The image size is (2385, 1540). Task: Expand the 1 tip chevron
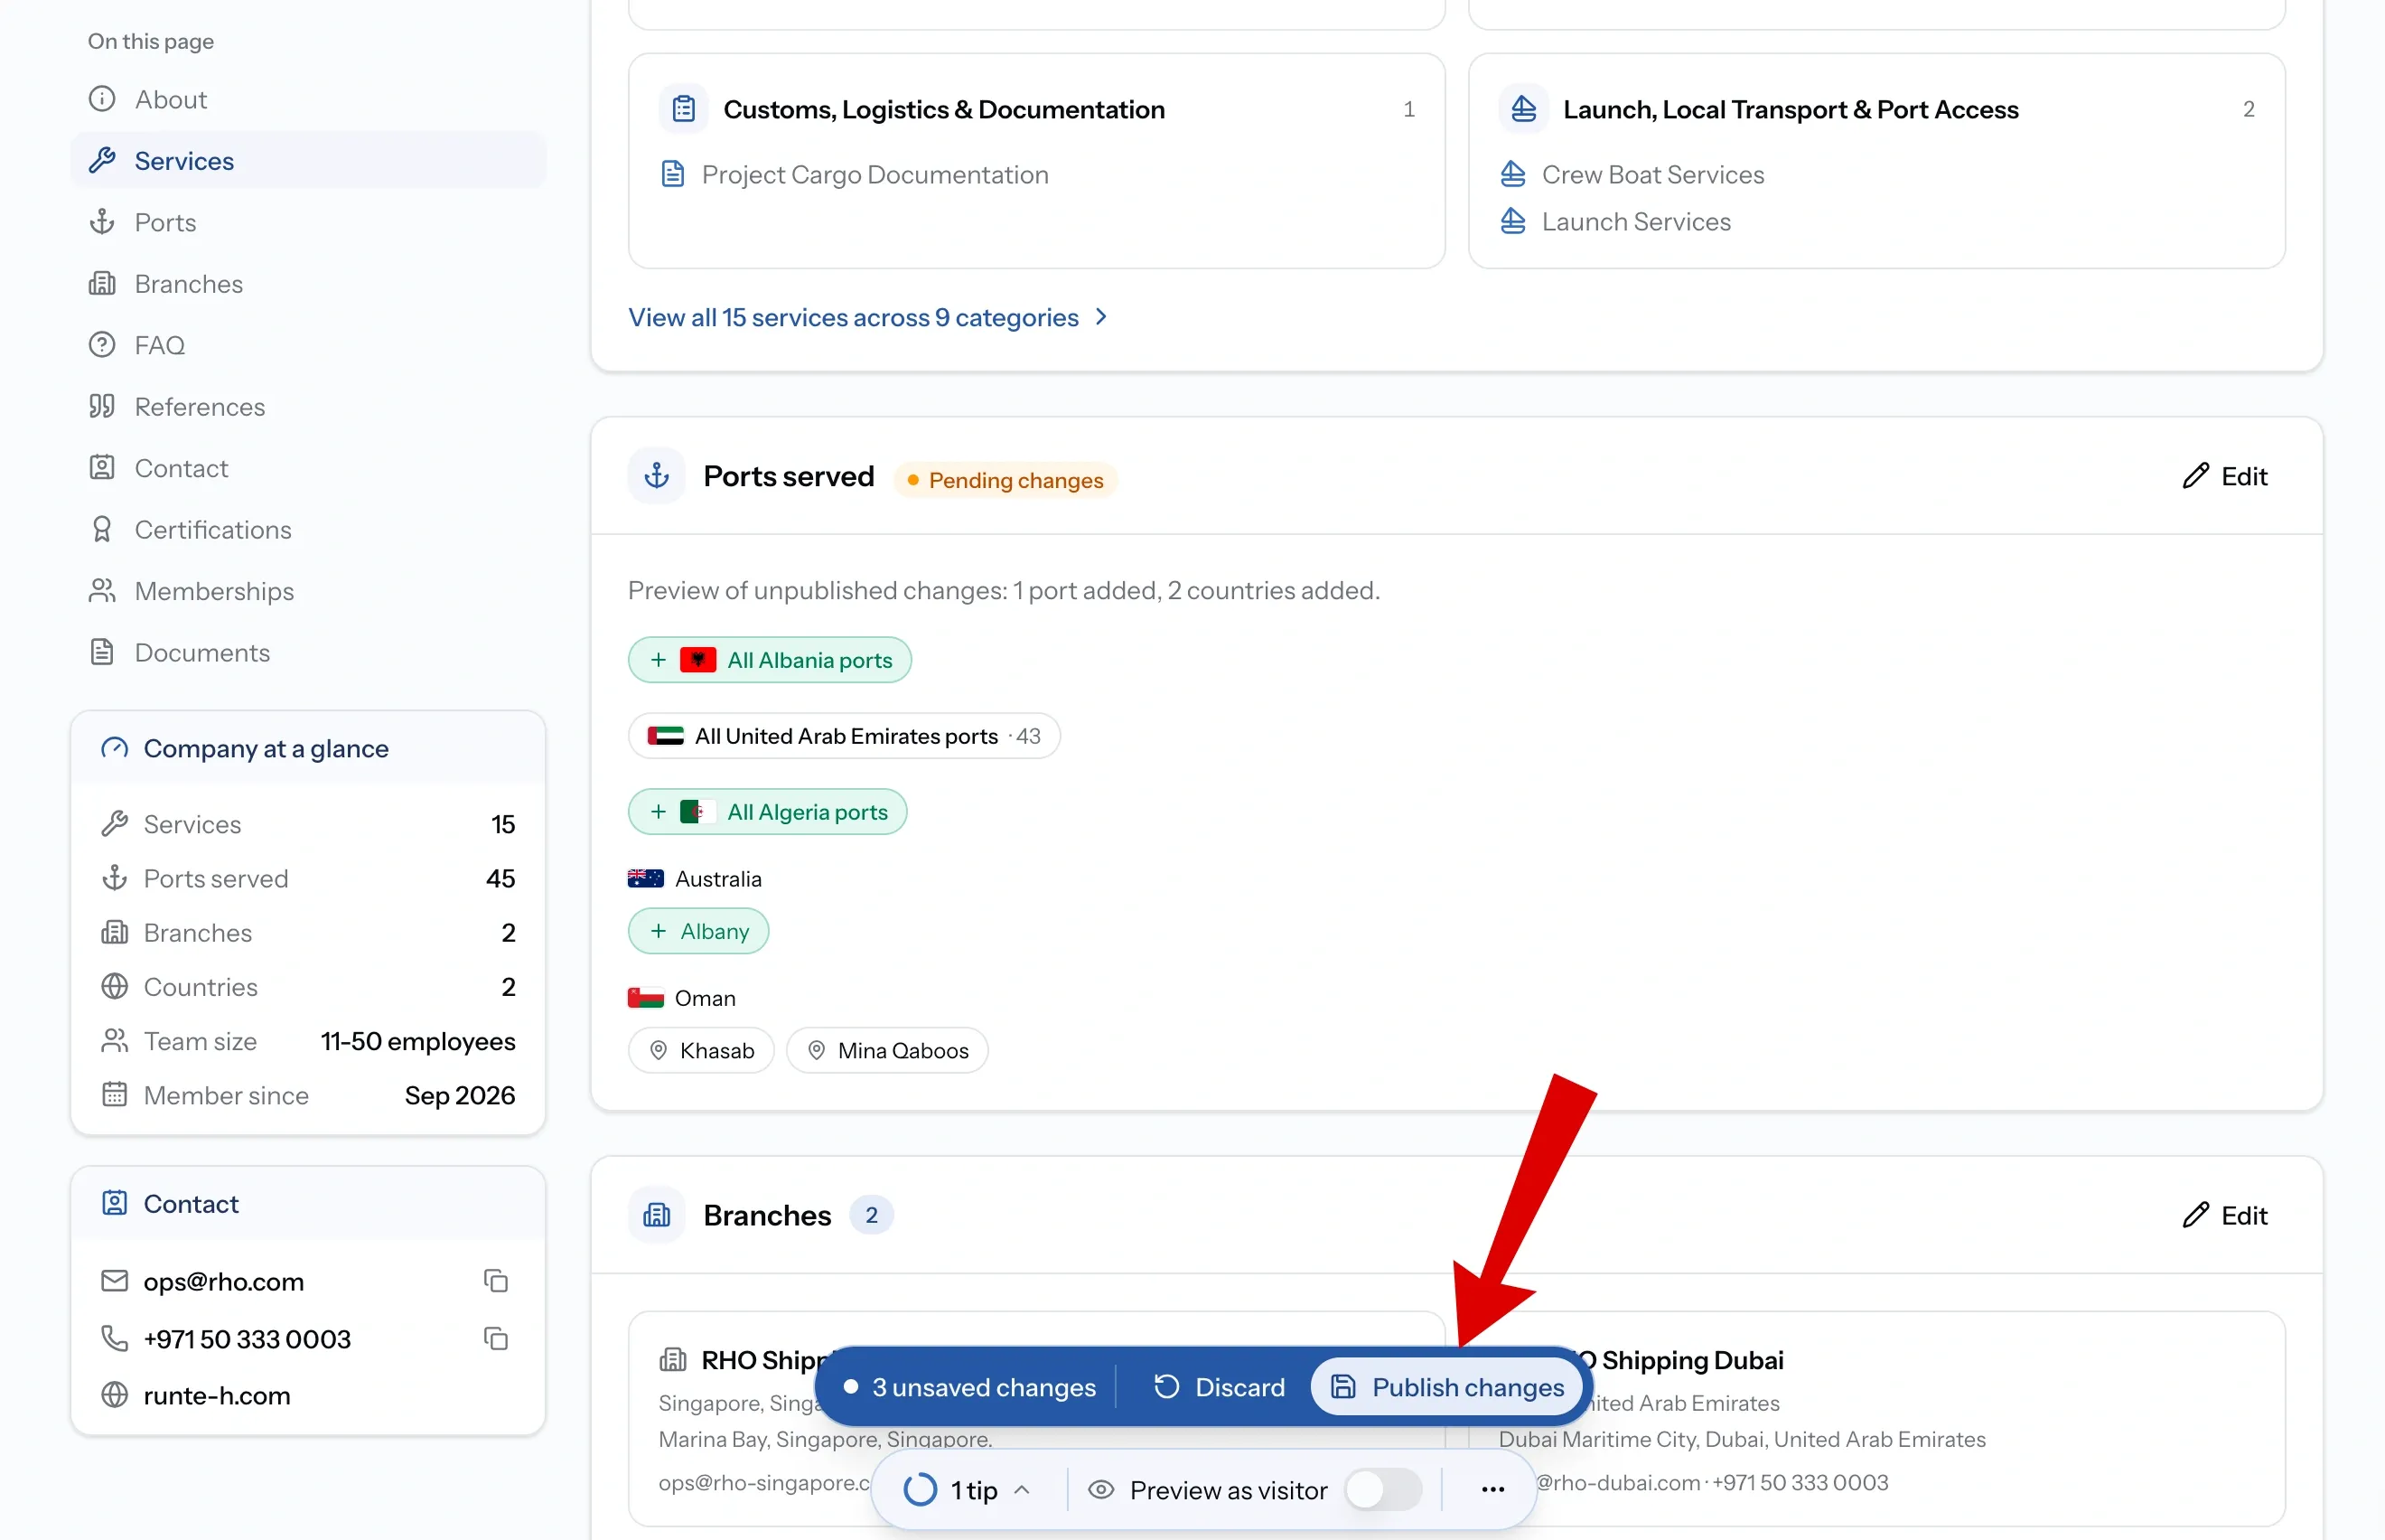point(1022,1490)
